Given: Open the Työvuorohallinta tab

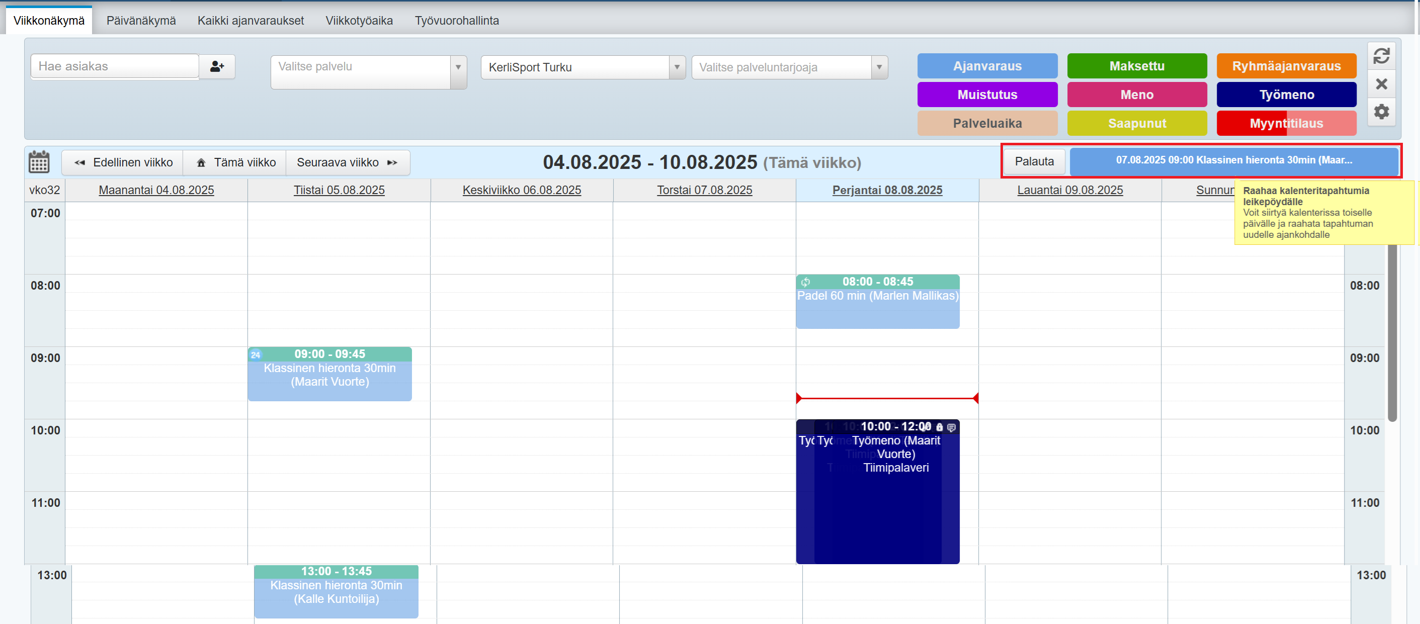Looking at the screenshot, I should coord(456,21).
